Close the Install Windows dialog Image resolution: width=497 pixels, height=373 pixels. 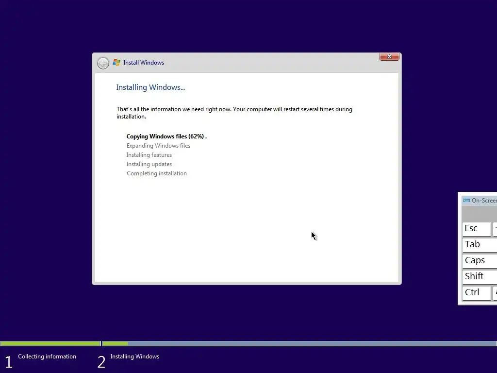click(389, 56)
